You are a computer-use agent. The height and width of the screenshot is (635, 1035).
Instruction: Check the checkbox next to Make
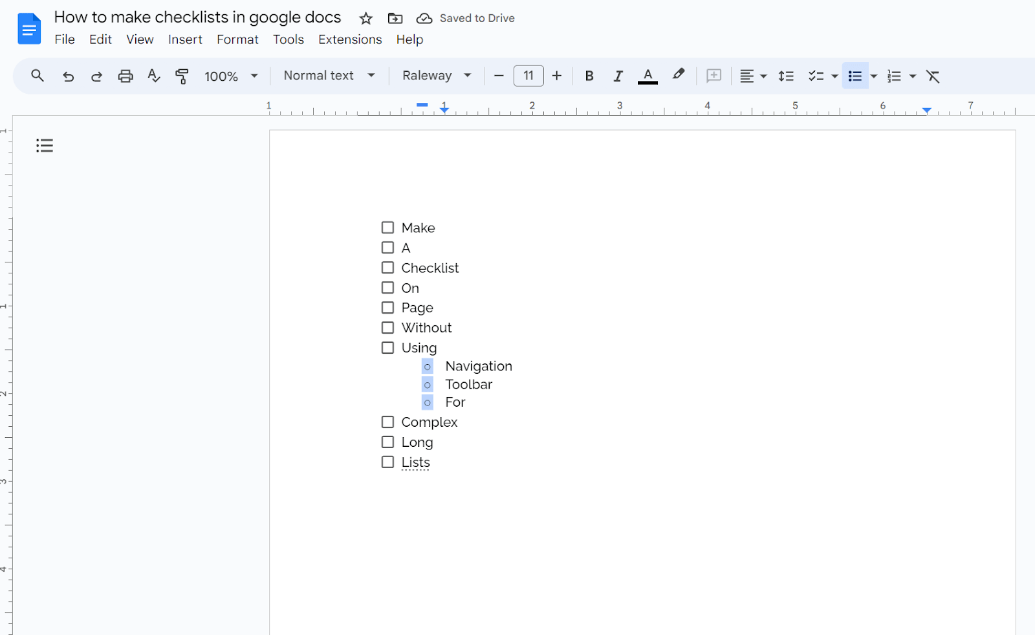click(387, 227)
